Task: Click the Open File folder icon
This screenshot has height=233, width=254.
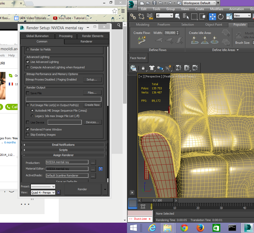Action: click(x=148, y=3)
